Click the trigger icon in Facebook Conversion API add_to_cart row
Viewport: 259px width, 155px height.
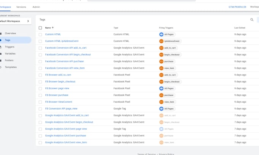pos(161,48)
